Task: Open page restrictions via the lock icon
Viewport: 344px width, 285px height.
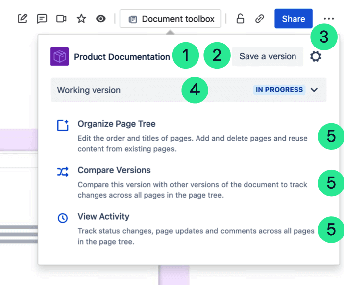Action: tap(240, 19)
